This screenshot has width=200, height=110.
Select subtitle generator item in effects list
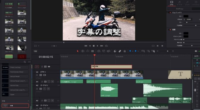point(15,106)
